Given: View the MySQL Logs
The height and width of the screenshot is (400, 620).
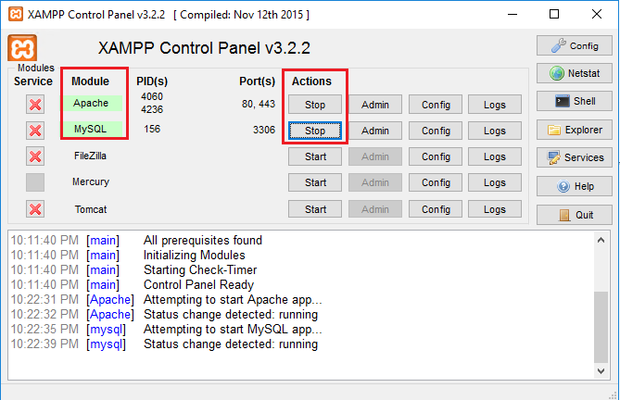Looking at the screenshot, I should [x=495, y=131].
